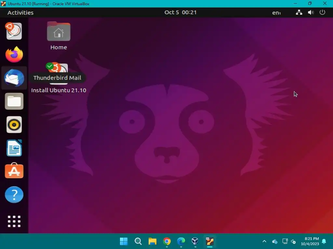The width and height of the screenshot is (333, 249).
Task: Click the VirtualBox window title icon
Action: (x=3, y=4)
